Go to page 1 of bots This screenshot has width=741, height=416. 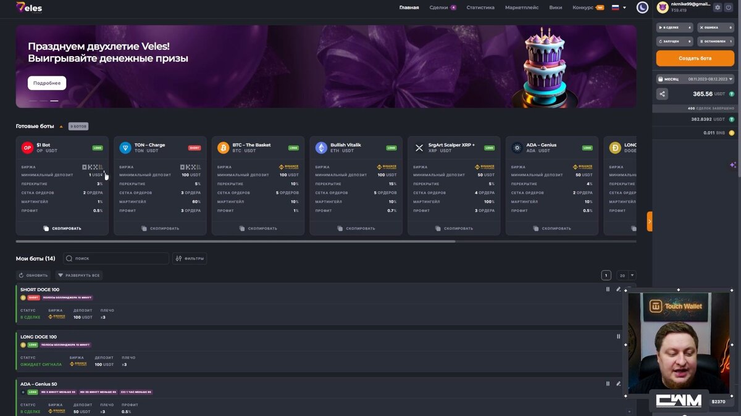606,275
